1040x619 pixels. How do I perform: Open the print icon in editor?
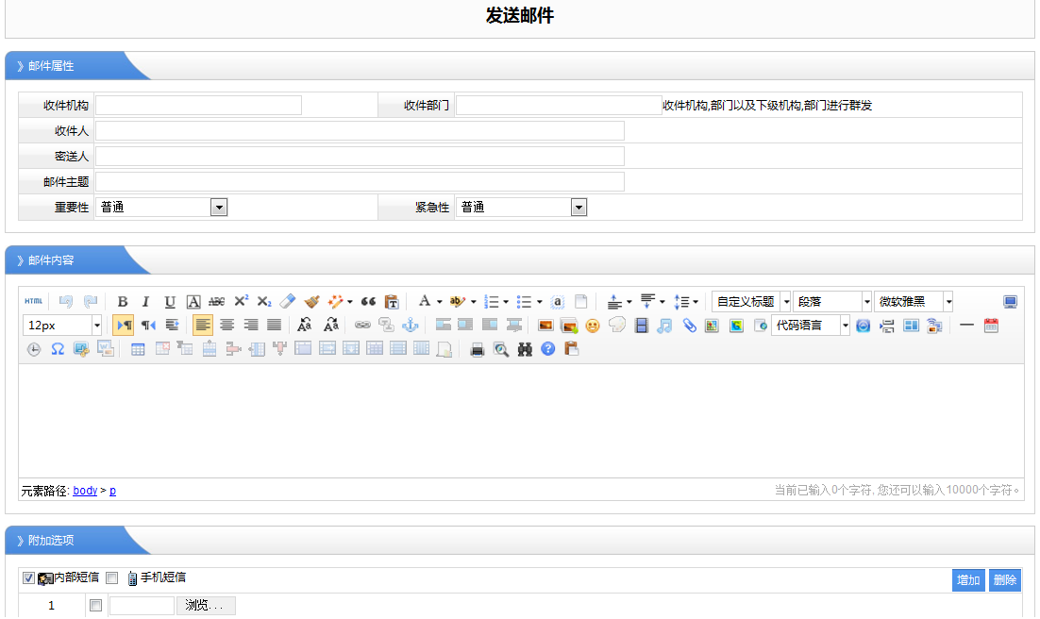pyautogui.click(x=478, y=349)
